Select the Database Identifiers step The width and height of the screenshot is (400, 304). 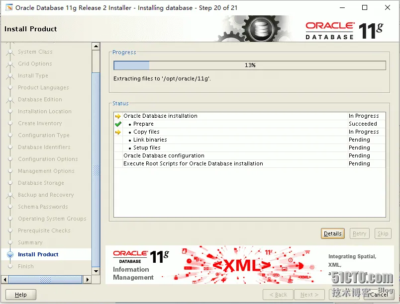(x=44, y=147)
